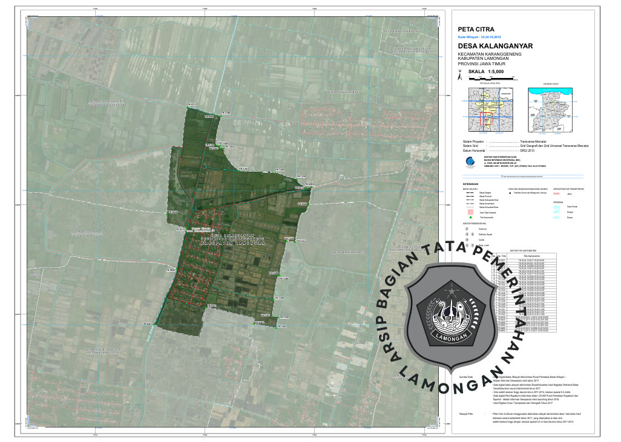
Task: Click the PETA CITRA heading
Action: point(476,29)
